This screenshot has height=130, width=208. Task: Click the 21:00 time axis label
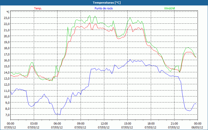pos(174,124)
